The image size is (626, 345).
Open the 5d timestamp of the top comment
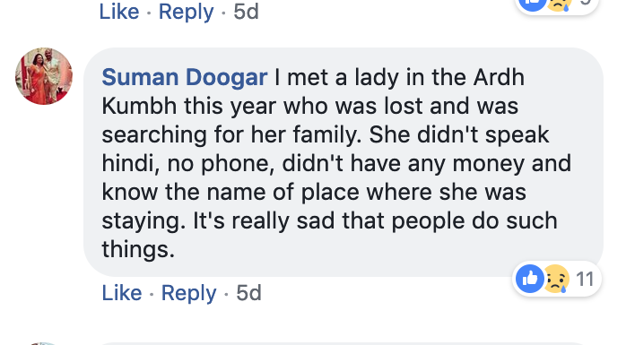(x=246, y=11)
